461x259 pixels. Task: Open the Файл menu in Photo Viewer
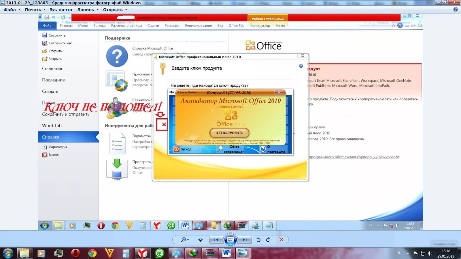[x=12, y=9]
